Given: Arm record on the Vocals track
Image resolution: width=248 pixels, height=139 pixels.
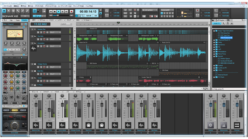Looking at the screenshot, I should pos(44,81).
